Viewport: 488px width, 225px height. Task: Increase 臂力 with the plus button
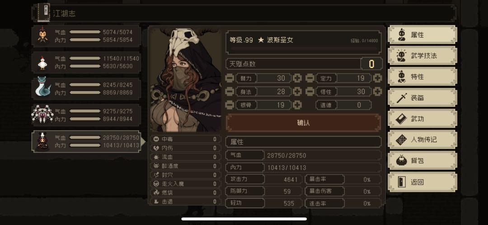(x=297, y=78)
